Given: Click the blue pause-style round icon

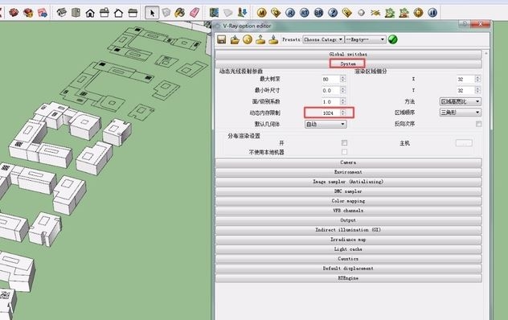Looking at the screenshot, I should pos(432,13).
